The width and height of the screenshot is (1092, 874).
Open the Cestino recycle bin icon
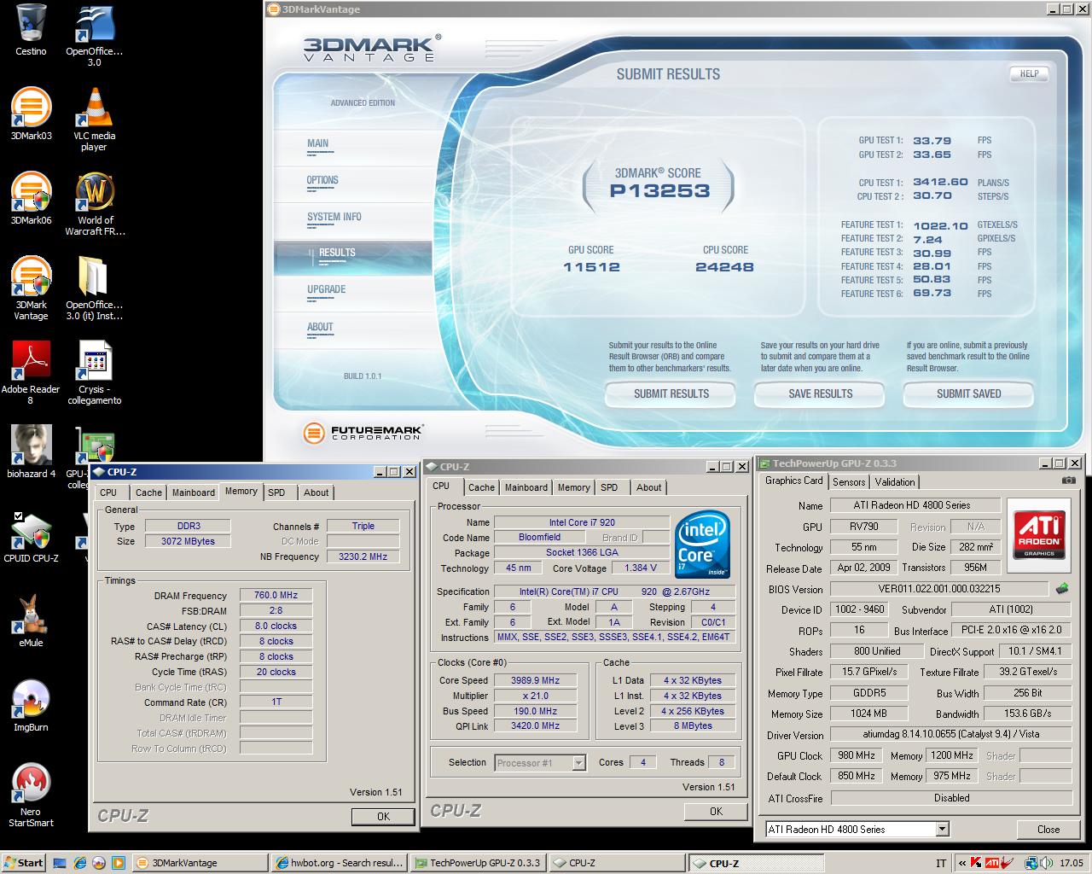(x=31, y=31)
